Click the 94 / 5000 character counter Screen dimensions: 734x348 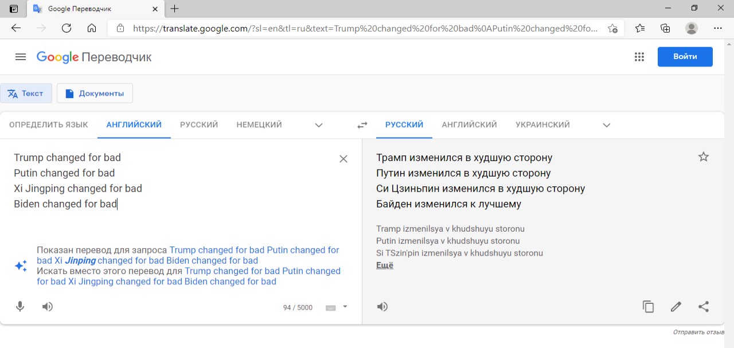[298, 308]
